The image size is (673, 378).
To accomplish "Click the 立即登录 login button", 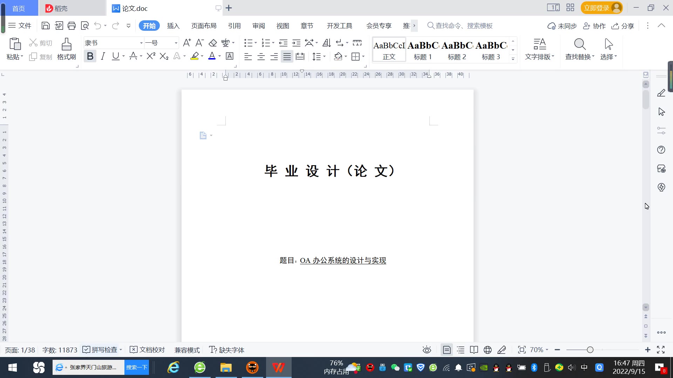I will click(x=597, y=8).
